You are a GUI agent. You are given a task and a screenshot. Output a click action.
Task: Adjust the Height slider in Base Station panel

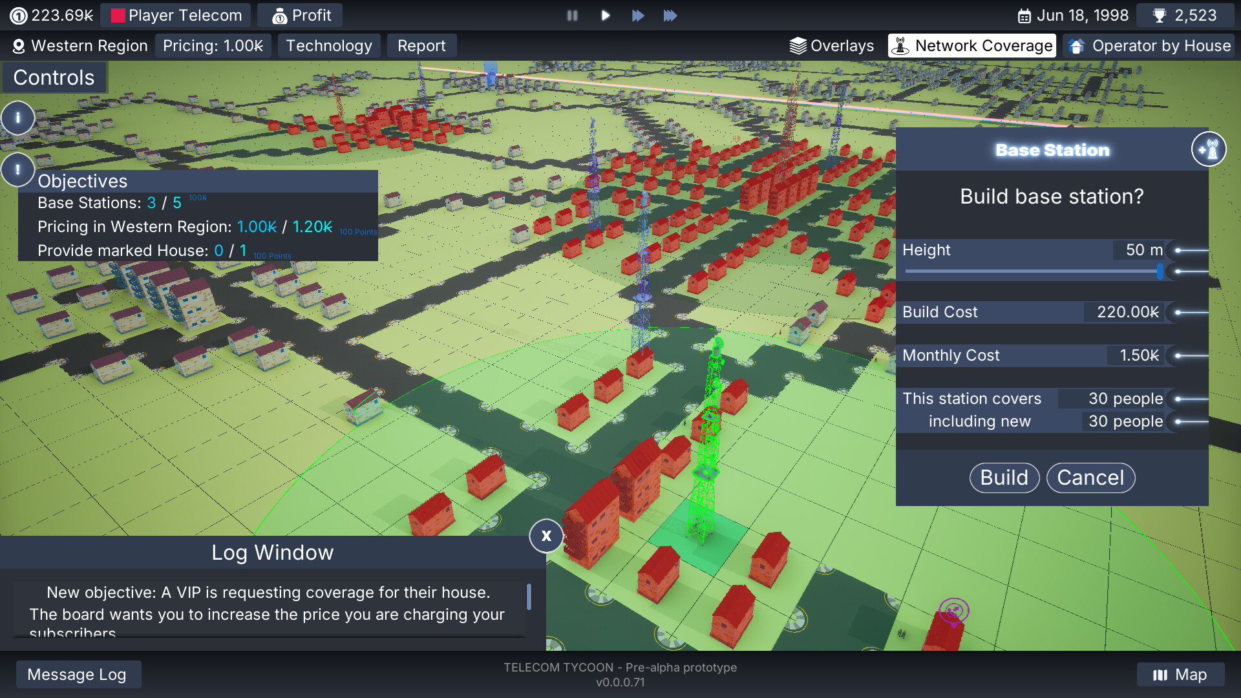click(1160, 273)
